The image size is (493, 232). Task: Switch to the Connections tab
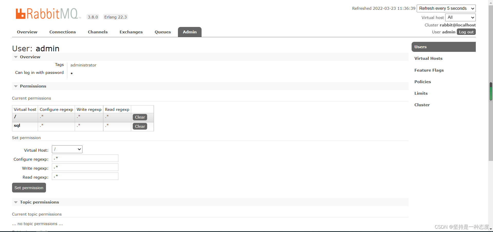63,32
